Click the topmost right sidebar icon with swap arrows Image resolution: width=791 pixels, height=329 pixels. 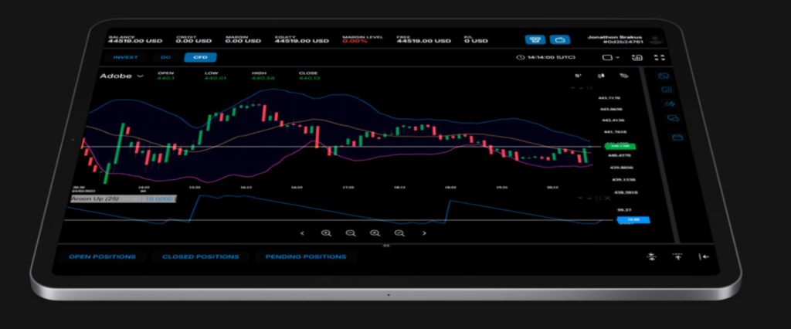click(x=664, y=76)
